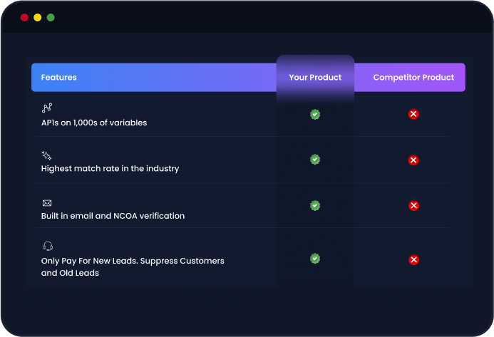Click the green maximize window dot
Image resolution: width=494 pixels, height=337 pixels.
pyautogui.click(x=51, y=17)
